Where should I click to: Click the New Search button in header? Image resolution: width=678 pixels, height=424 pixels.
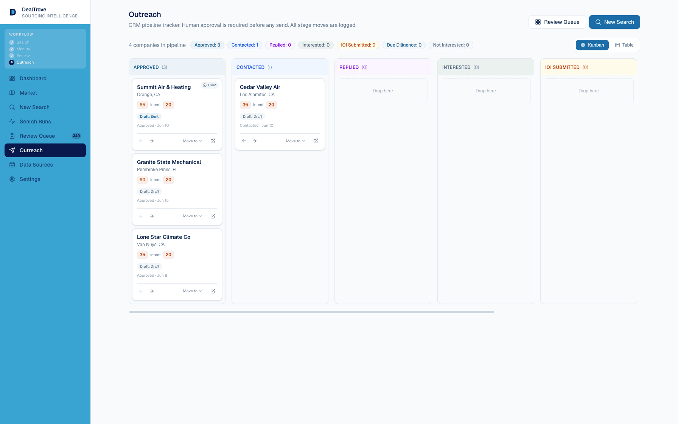point(614,22)
